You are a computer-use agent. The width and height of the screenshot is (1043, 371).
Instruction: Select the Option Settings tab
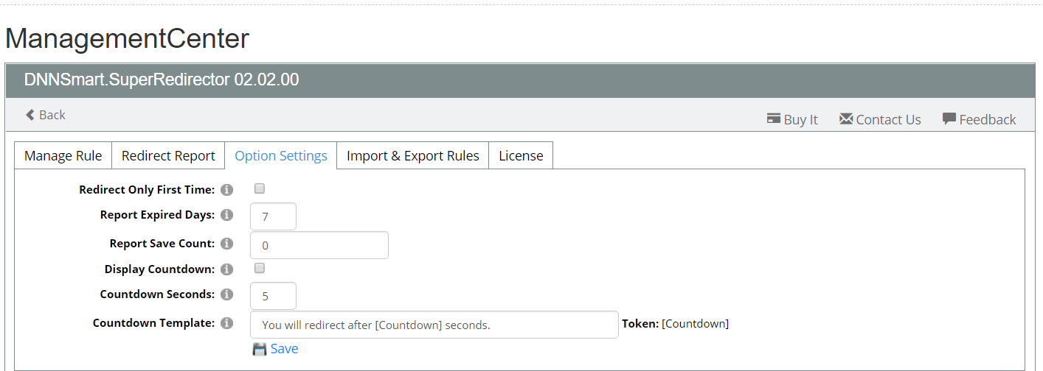(x=281, y=155)
